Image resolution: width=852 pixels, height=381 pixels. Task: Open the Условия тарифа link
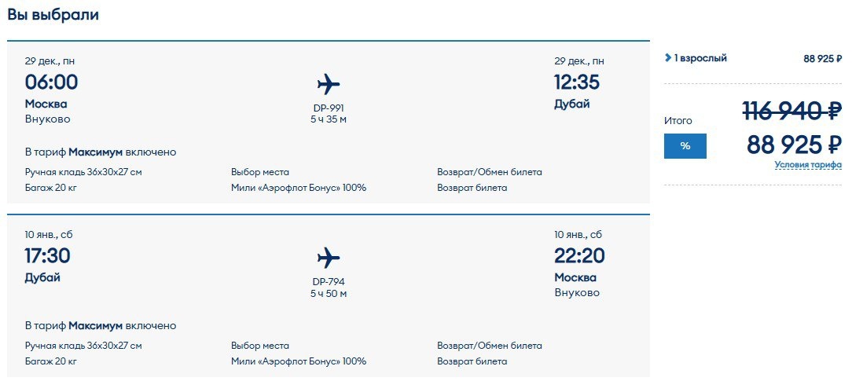point(808,165)
